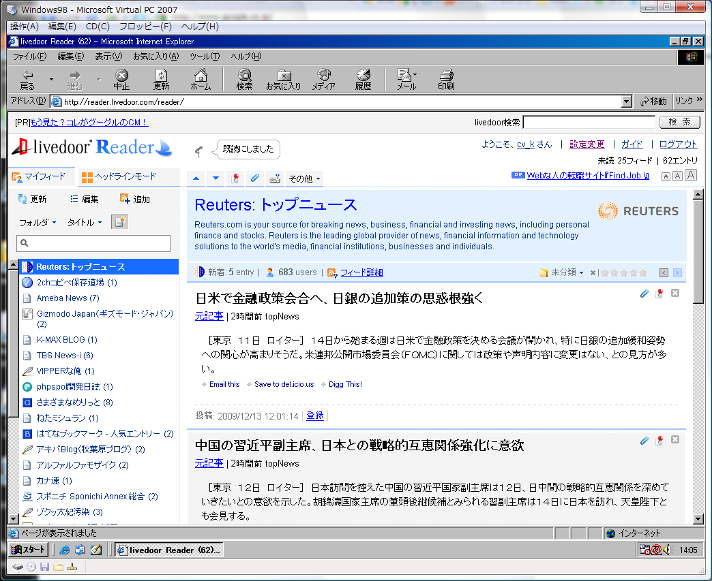Open the ファイル(F) menu in IE
Image resolution: width=712 pixels, height=581 pixels.
29,57
